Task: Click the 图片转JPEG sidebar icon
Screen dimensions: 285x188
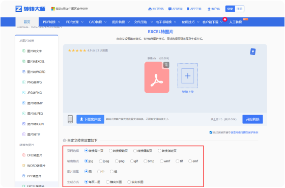Action: (x=24, y=114)
